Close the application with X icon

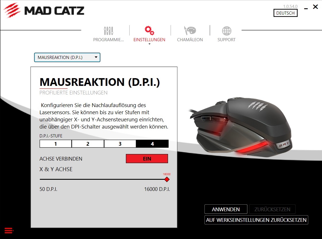click(x=315, y=7)
